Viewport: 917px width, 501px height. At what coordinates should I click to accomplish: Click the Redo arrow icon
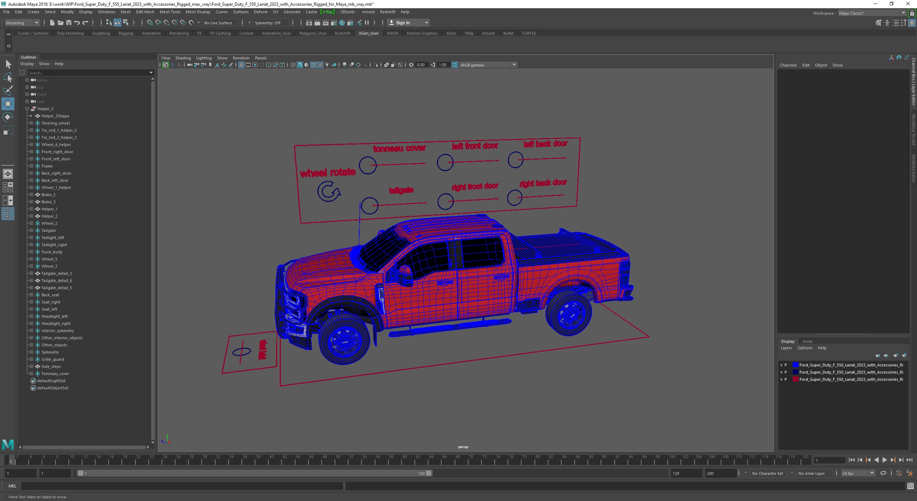tap(85, 23)
